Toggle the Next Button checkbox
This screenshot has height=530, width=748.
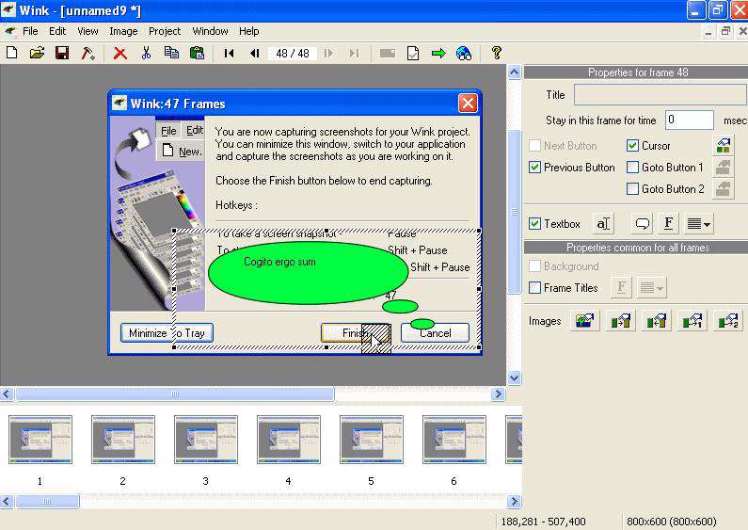534,145
